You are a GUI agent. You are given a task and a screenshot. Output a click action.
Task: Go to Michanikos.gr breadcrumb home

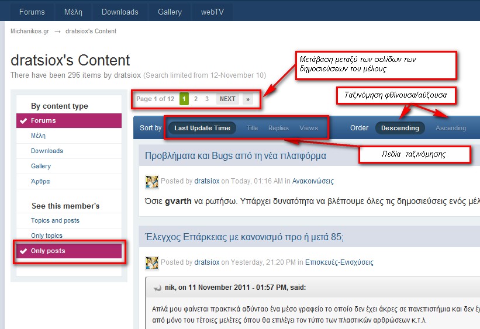pyautogui.click(x=30, y=31)
